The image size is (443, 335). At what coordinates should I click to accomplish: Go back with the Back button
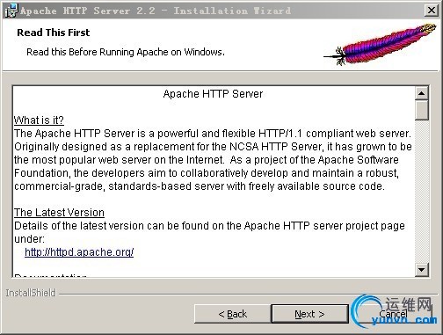click(233, 314)
